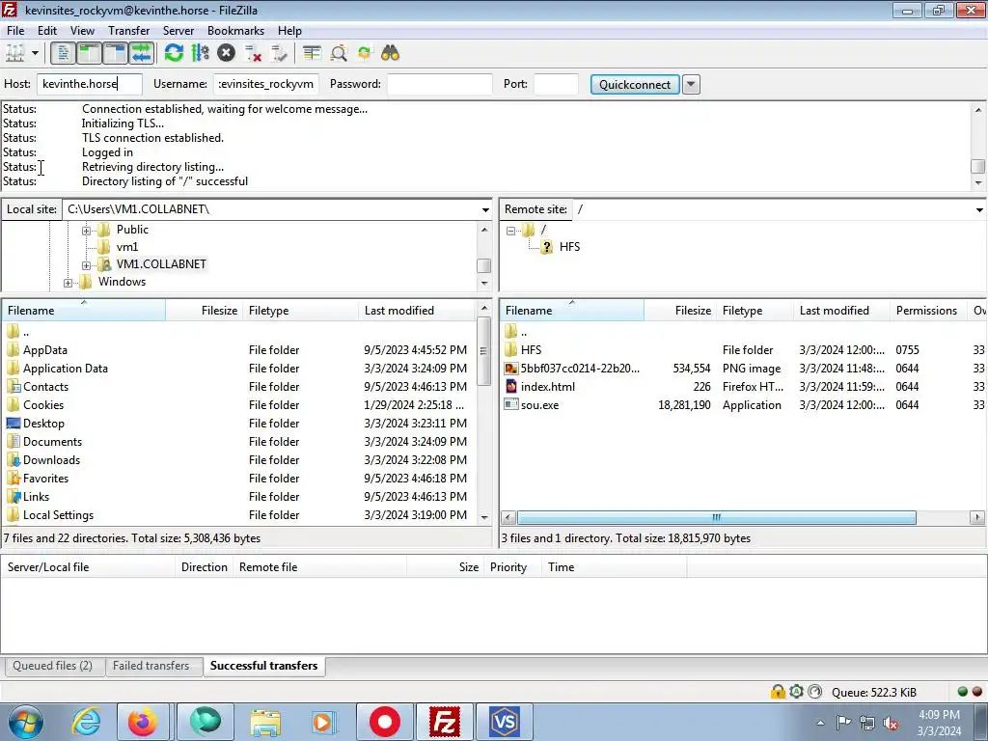Viewport: 988px width, 741px height.
Task: Sort local files by Filename column
Action: click(84, 311)
